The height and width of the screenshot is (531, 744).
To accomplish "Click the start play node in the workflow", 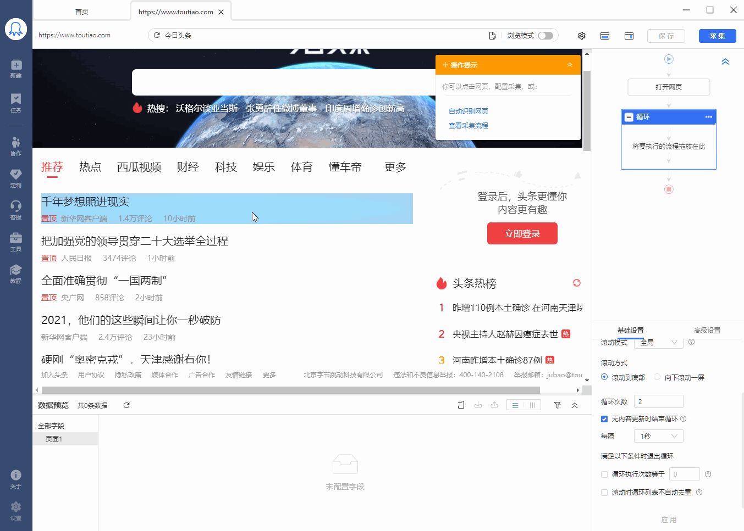I will [669, 59].
